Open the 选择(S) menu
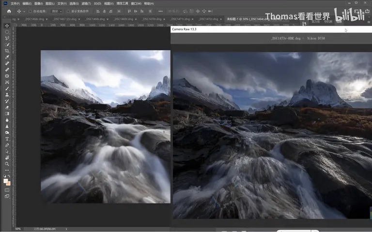The height and width of the screenshot is (232, 372). click(74, 3)
